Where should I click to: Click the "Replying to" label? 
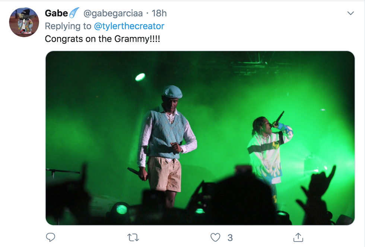68,26
